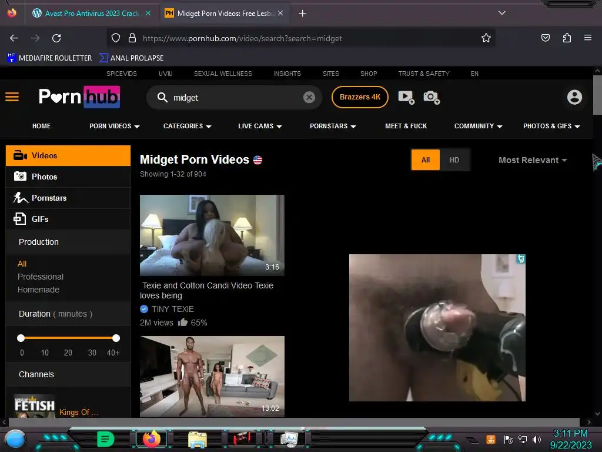
Task: Filter Production by Homemade
Action: click(x=38, y=290)
